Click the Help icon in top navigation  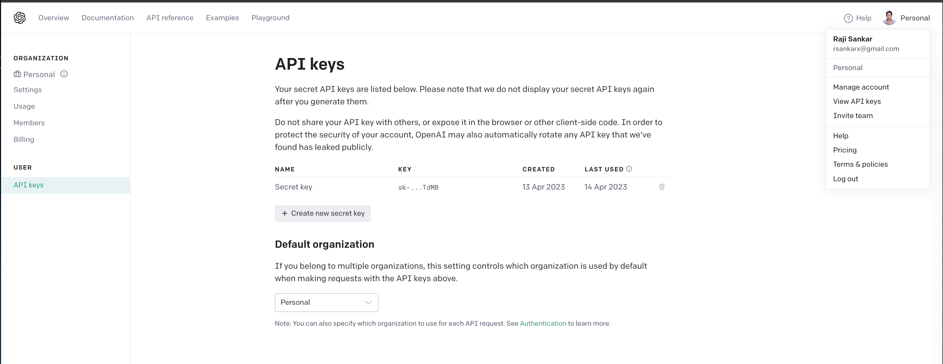(x=848, y=17)
